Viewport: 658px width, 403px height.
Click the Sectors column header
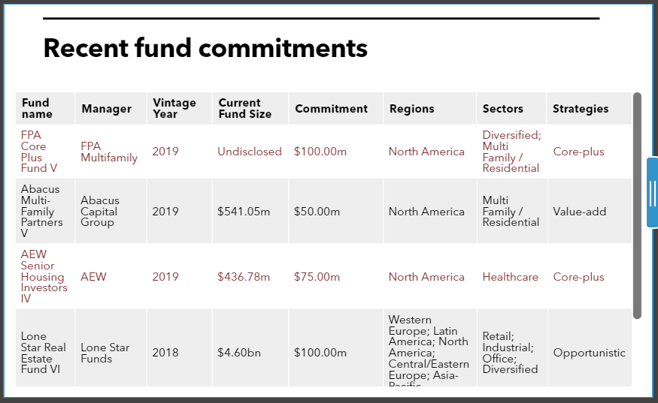(x=511, y=109)
